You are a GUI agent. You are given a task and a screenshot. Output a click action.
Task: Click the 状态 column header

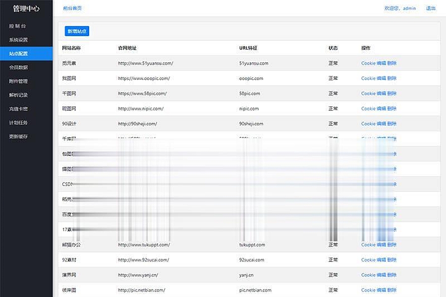pyautogui.click(x=333, y=48)
